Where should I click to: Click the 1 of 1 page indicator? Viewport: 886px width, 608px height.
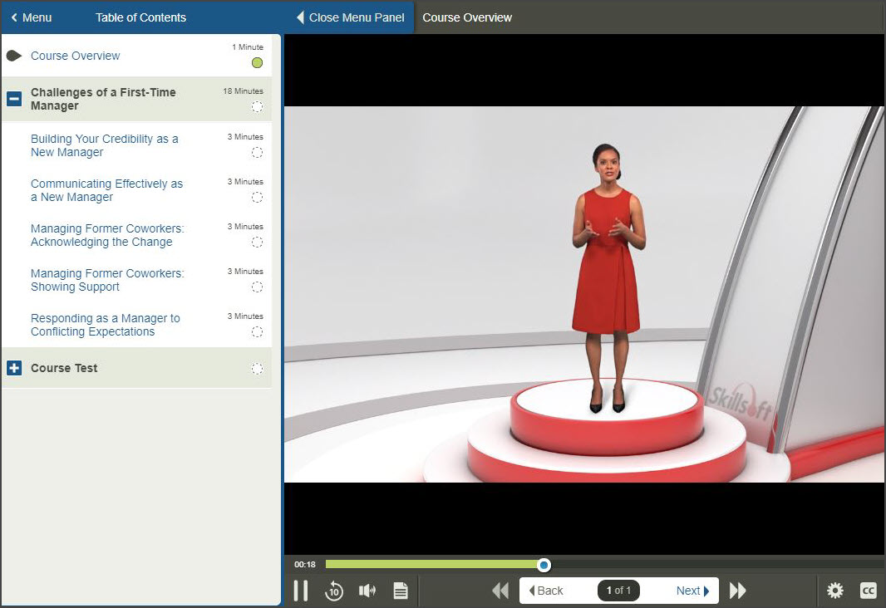[618, 591]
